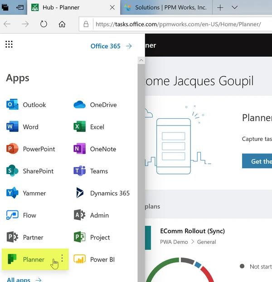This screenshot has width=272, height=282.
Task: Click the browser forward button
Action: [x=25, y=24]
